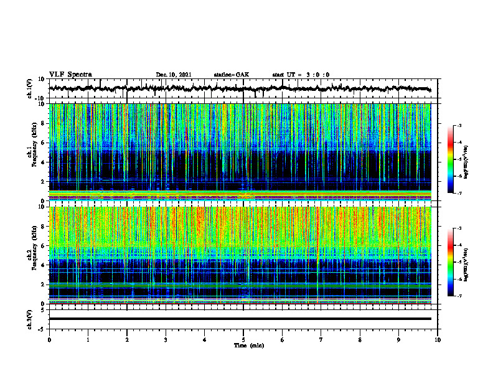Click time axis tick label "9"
Screen dimensions: 493x381
(x=398, y=340)
